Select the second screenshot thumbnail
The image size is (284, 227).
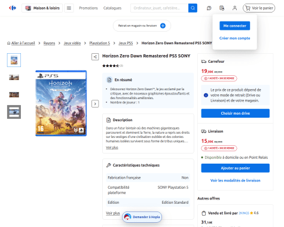tap(14, 77)
